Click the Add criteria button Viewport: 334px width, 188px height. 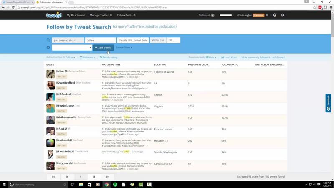click(103, 48)
